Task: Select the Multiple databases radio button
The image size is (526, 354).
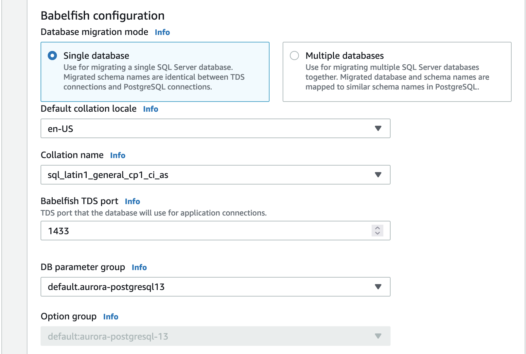Action: (x=294, y=56)
